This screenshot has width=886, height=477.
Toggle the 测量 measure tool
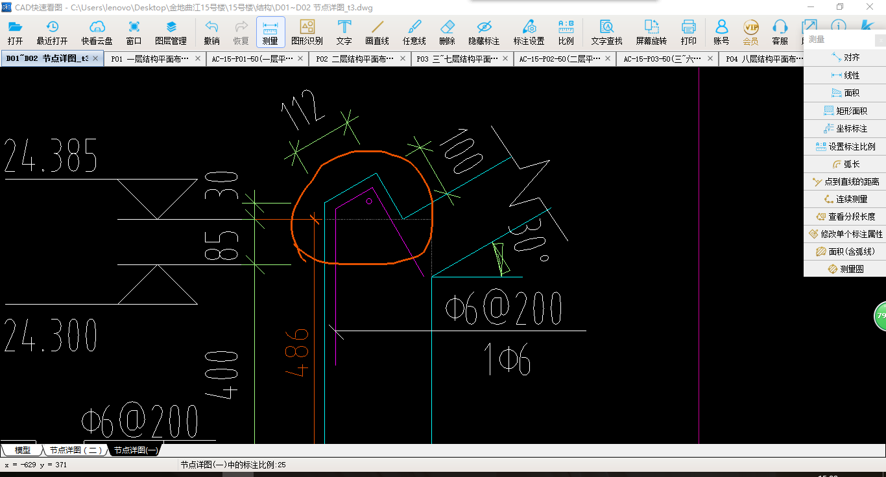270,32
